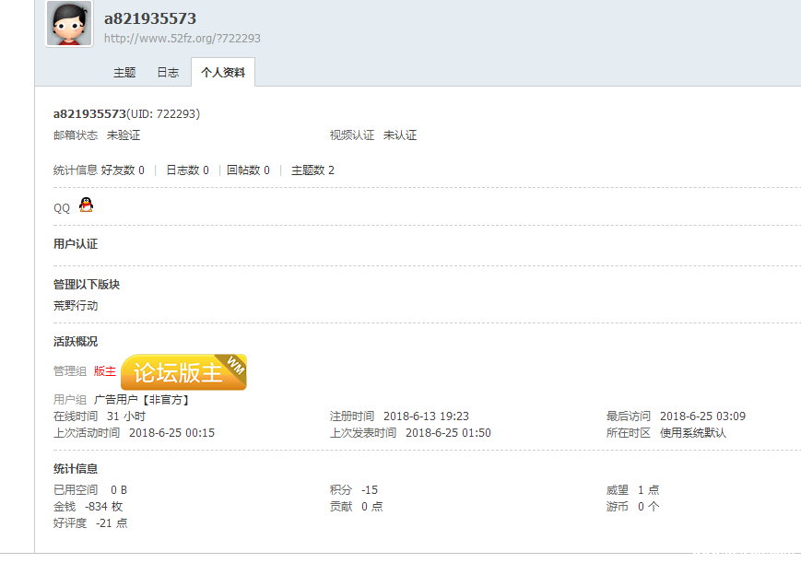
Task: Click the 最后访问 date value
Action: pos(702,416)
